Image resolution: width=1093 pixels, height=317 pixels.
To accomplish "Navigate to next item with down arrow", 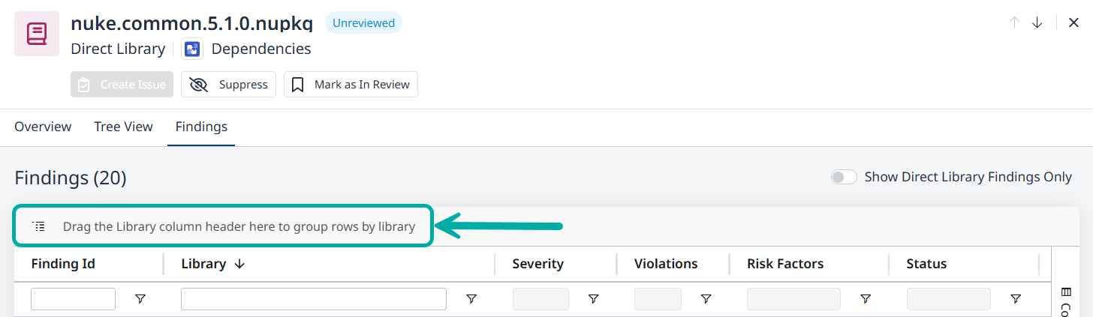I will 1037,22.
